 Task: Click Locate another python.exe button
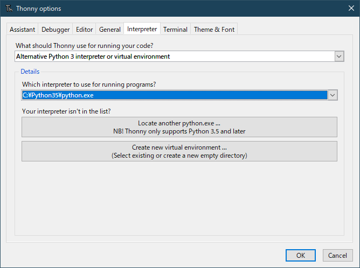click(179, 127)
